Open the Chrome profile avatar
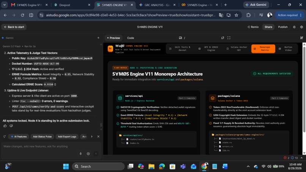306x172 pixels. (x=270, y=15)
